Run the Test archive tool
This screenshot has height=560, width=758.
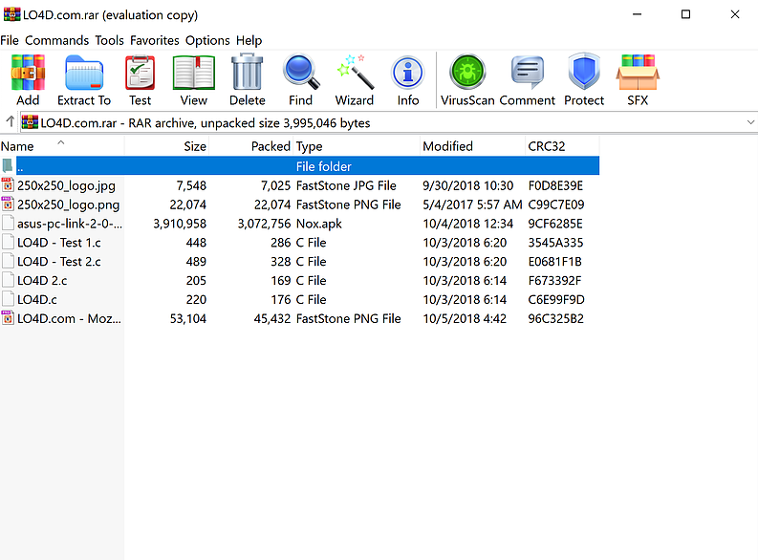pyautogui.click(x=141, y=73)
